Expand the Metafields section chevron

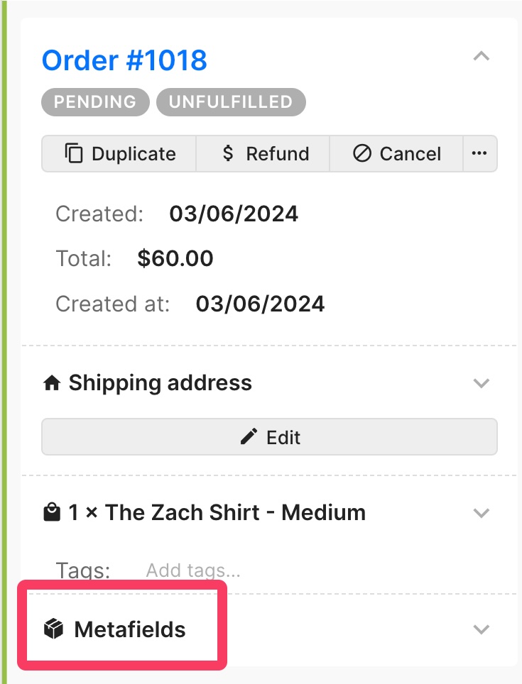[x=481, y=629]
